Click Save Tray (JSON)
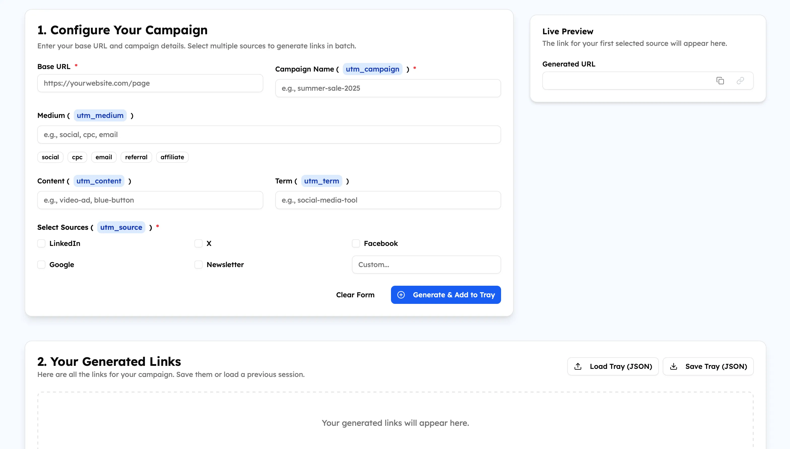This screenshot has height=449, width=790. [x=708, y=366]
